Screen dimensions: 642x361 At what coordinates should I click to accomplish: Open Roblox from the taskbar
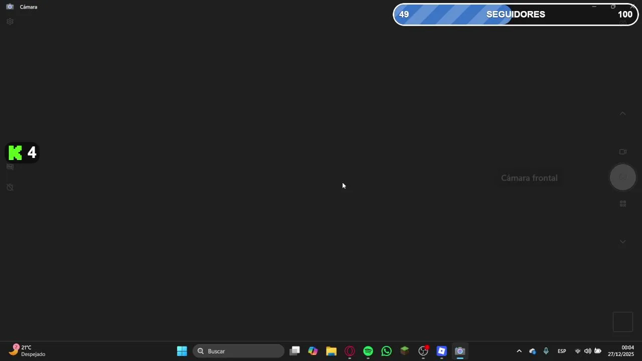(x=441, y=351)
